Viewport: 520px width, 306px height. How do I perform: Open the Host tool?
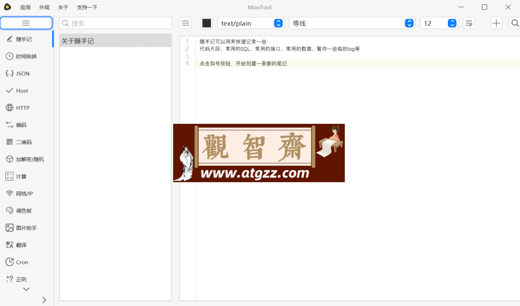pos(26,90)
